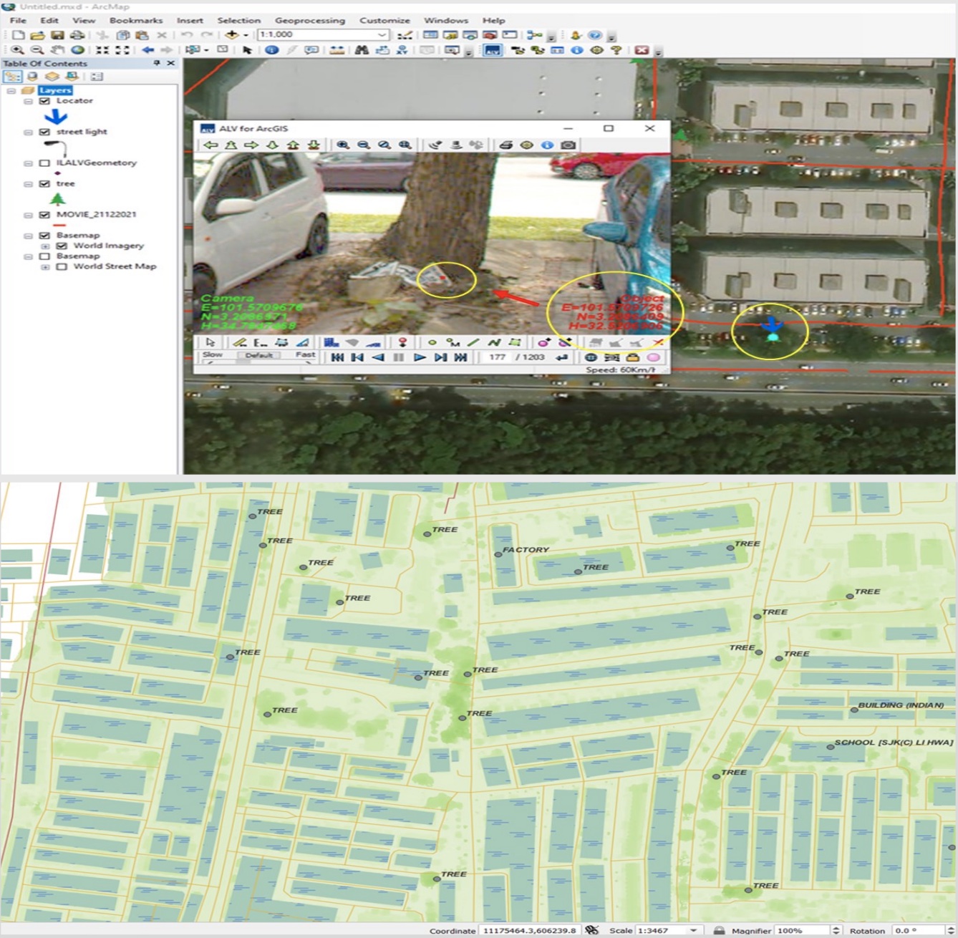
Task: Open the Customize menu
Action: click(x=384, y=20)
